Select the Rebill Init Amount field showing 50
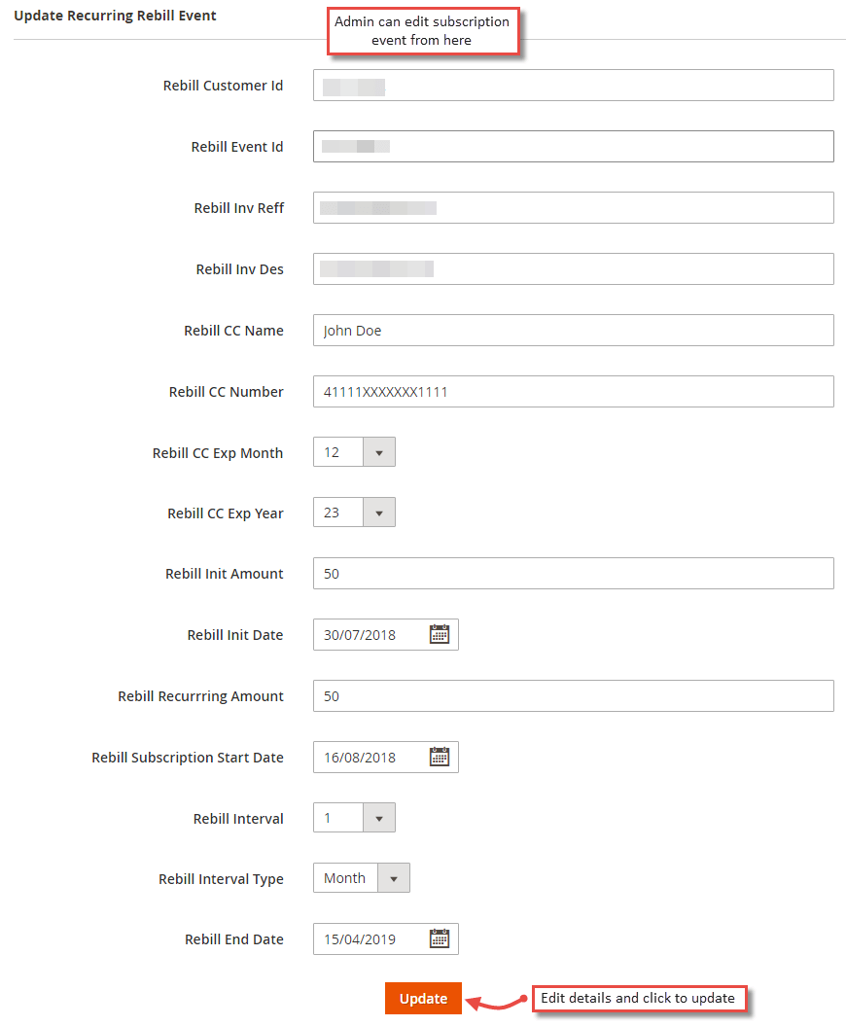This screenshot has width=846, height=1026. click(x=572, y=573)
